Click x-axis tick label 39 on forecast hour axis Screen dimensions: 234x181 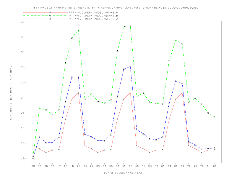[117, 166]
